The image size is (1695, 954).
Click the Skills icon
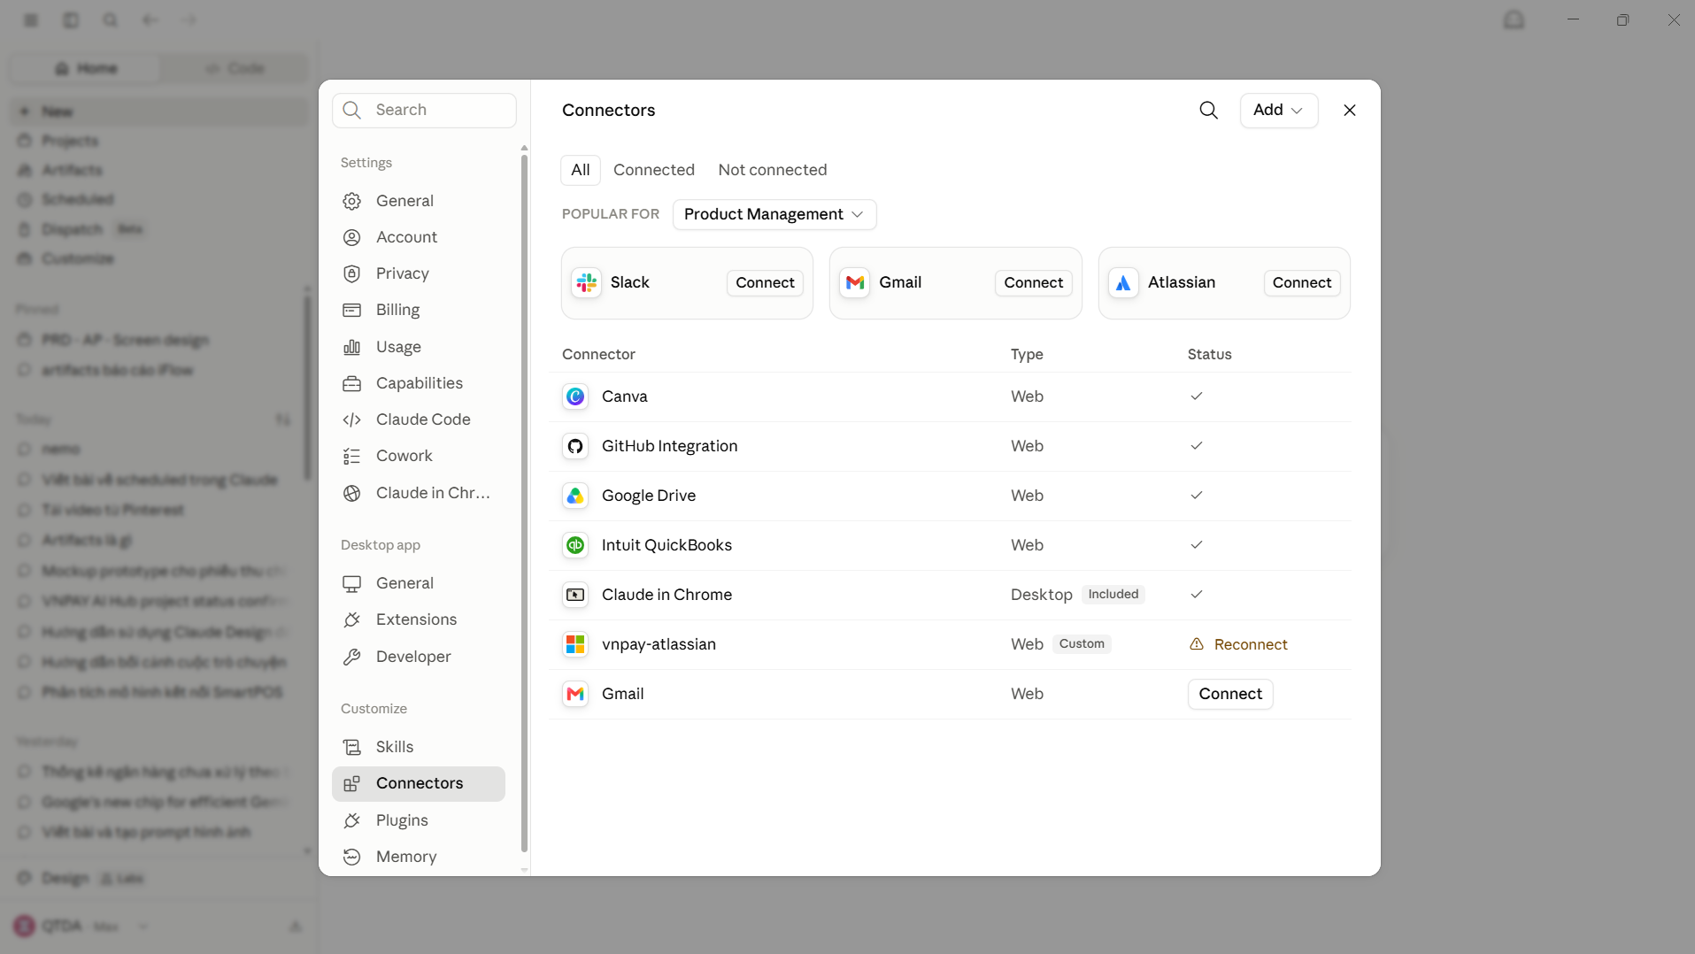(x=351, y=747)
